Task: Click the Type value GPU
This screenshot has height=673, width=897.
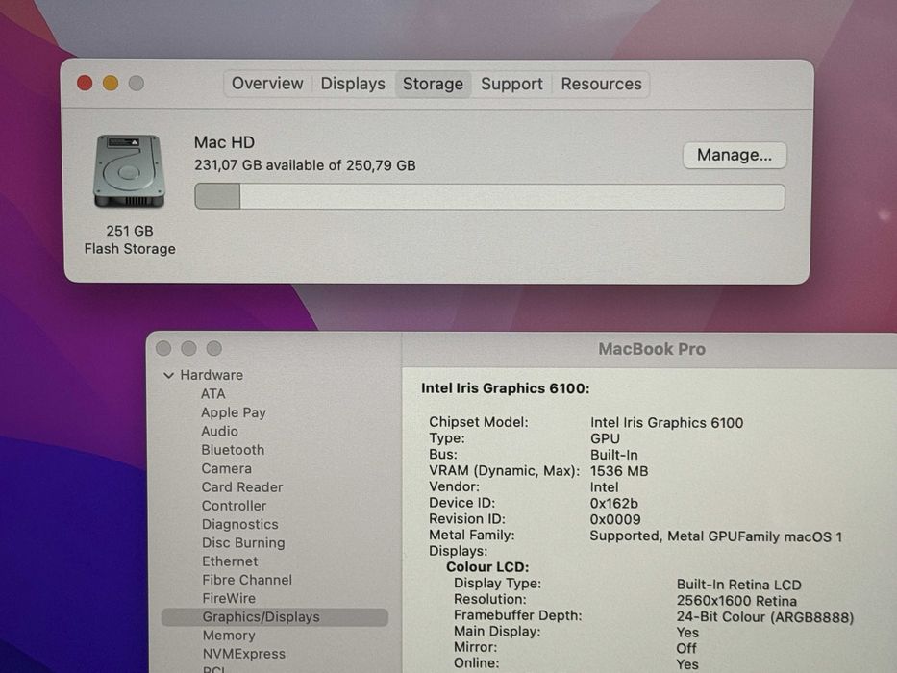Action: tap(605, 438)
